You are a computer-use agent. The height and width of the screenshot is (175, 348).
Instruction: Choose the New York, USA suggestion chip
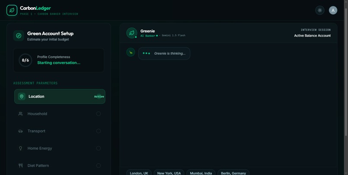tap(169, 173)
